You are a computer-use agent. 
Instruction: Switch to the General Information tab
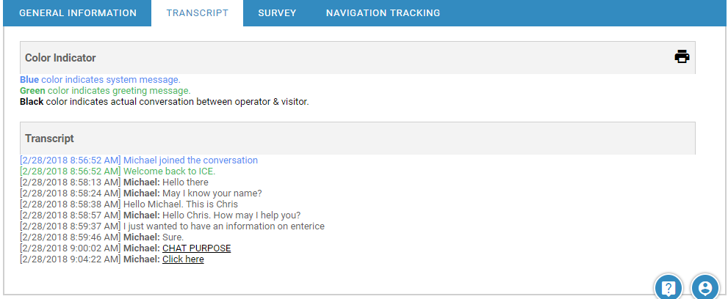pyautogui.click(x=77, y=13)
